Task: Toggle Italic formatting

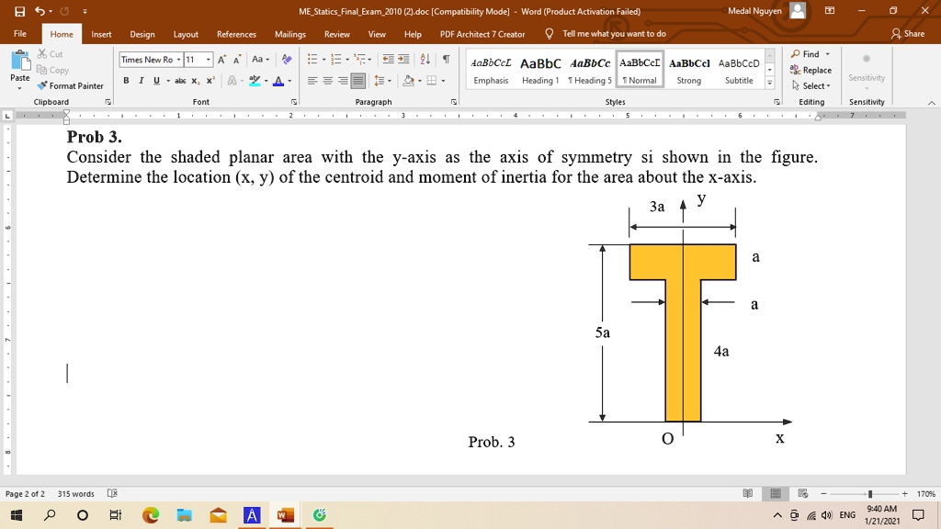Action: pos(140,80)
